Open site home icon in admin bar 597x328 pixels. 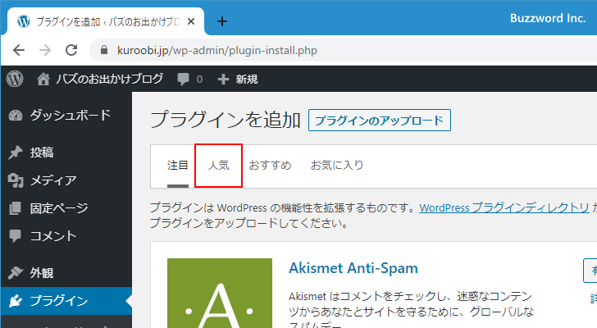click(43, 79)
